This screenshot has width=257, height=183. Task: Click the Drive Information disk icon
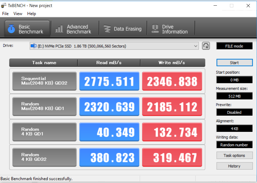point(155,29)
